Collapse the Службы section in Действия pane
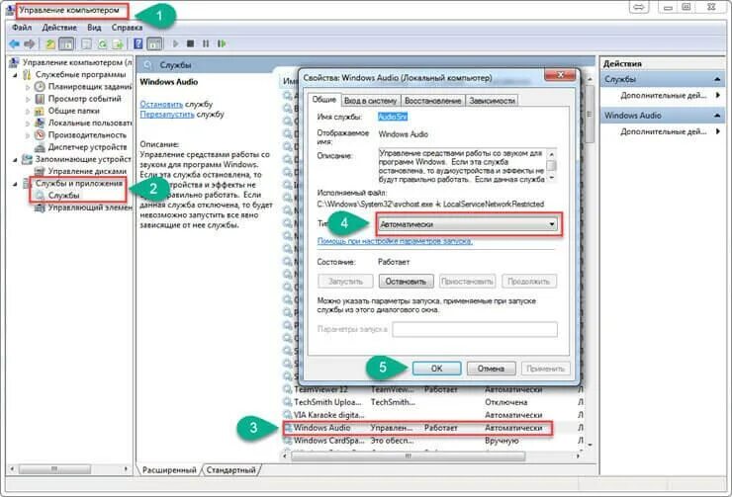The width and height of the screenshot is (732, 497). click(x=717, y=79)
